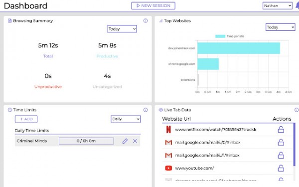Open the Nathan user selector dropdown

tap(277, 5)
